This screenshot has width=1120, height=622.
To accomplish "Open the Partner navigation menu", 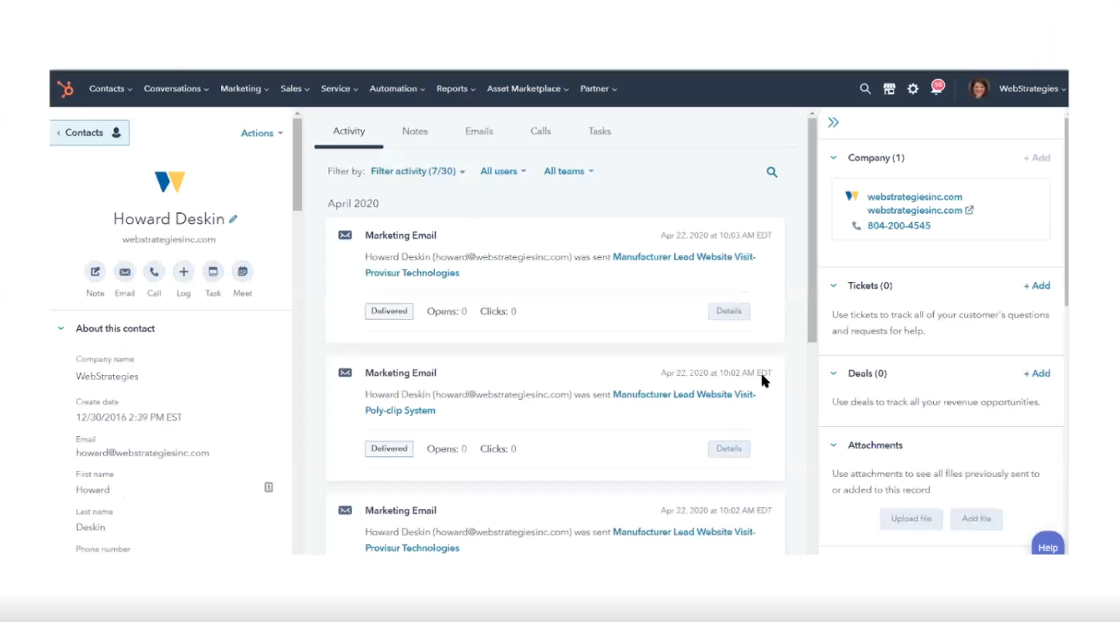I will (599, 89).
